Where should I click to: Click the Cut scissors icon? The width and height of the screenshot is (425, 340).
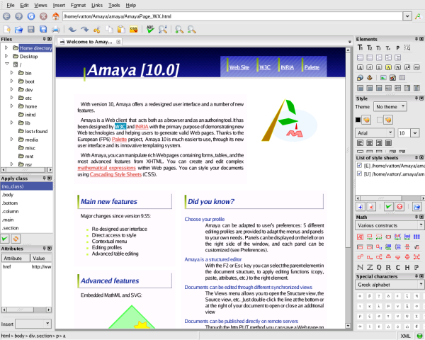tap(97, 30)
